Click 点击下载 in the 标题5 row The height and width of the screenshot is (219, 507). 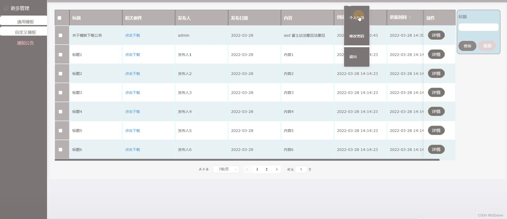coord(133,131)
